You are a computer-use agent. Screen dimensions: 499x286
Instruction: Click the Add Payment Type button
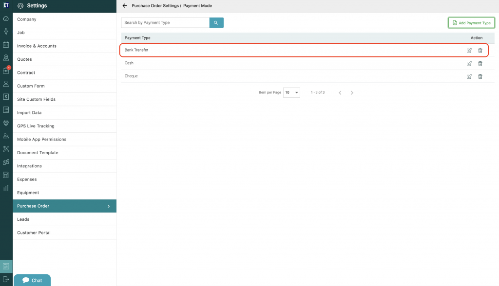tap(471, 23)
